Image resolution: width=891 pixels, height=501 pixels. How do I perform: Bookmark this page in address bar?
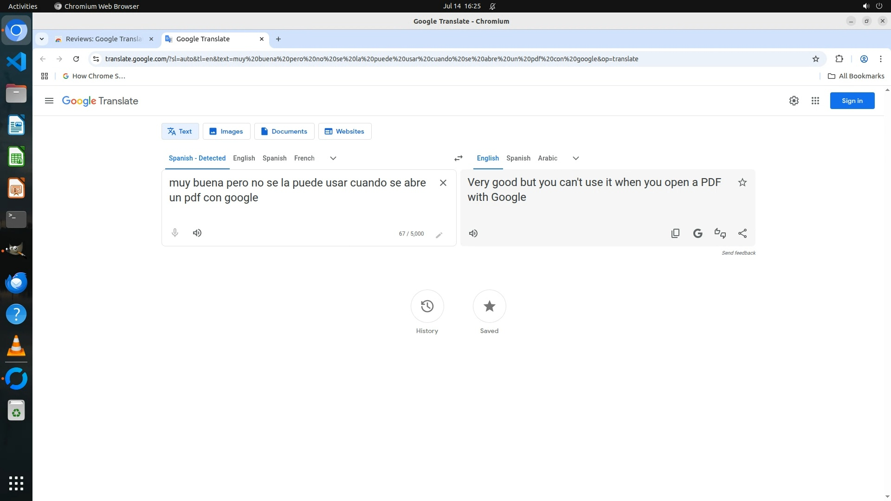pyautogui.click(x=815, y=59)
